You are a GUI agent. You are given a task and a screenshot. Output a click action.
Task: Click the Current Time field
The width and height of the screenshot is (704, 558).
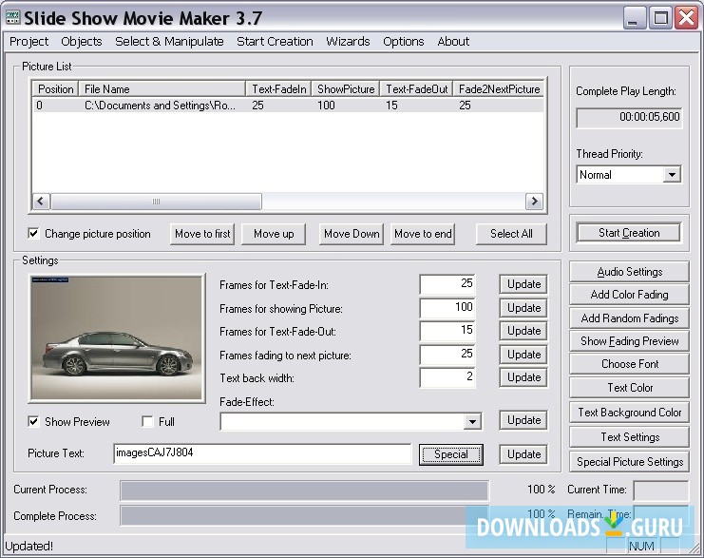(x=661, y=491)
